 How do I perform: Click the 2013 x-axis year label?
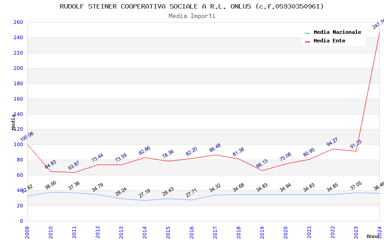point(121,232)
